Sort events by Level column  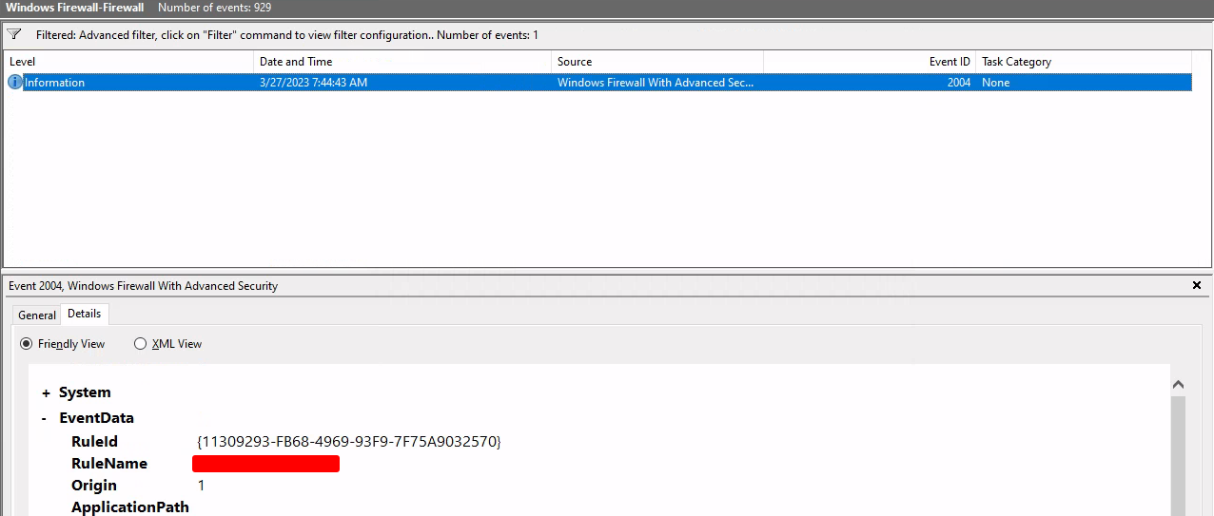click(x=128, y=62)
